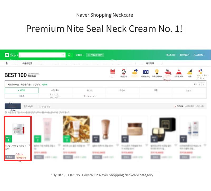
Task: Click the category view button with list icon
Action: tap(95, 55)
